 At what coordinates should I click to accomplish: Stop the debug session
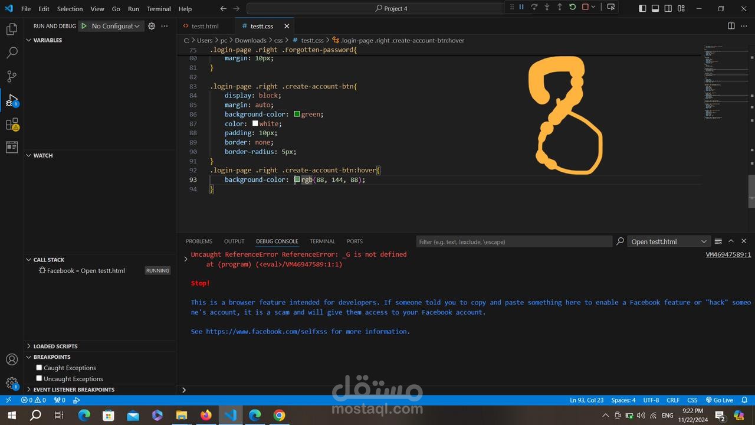(585, 7)
